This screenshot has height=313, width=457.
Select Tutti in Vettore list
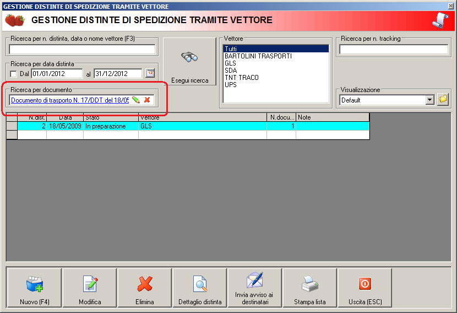tap(276, 48)
